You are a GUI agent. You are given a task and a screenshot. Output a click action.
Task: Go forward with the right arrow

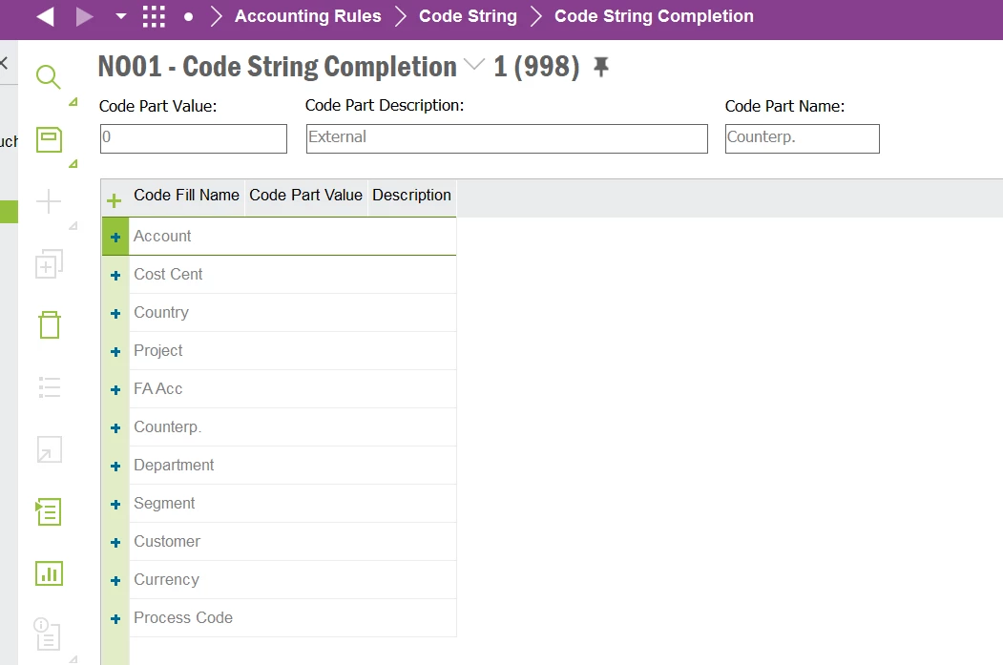point(84,16)
